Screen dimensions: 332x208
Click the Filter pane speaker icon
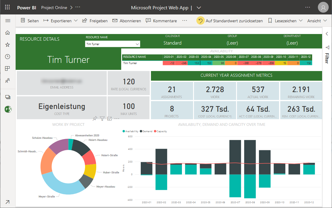pos(327,47)
